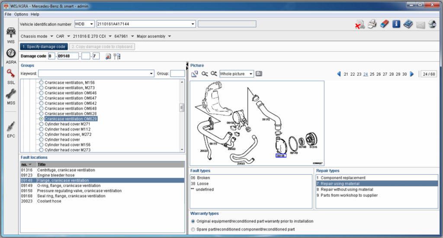This screenshot has height=238, width=443.
Task: Select Cylinder head cover M271 radio
Action: click(x=41, y=124)
